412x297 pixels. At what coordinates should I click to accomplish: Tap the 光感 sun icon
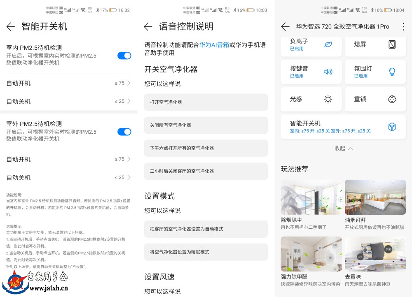coord(328,99)
